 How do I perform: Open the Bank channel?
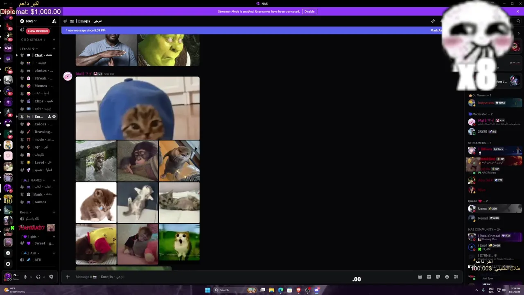click(x=38, y=194)
